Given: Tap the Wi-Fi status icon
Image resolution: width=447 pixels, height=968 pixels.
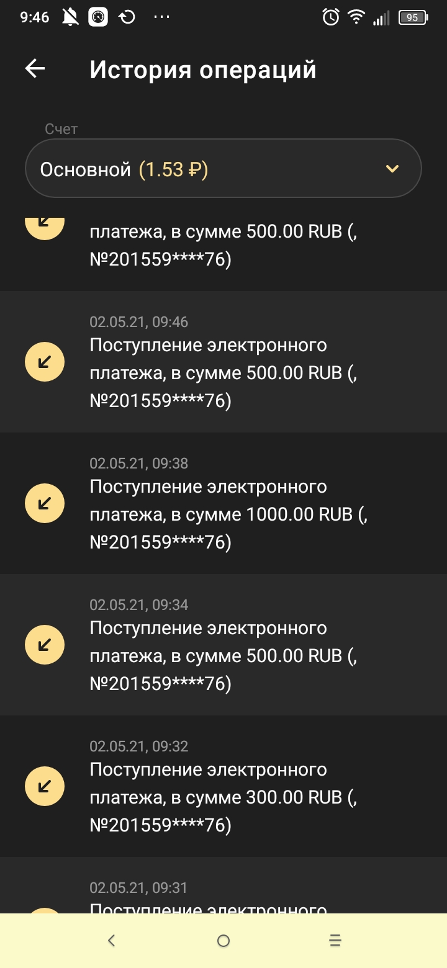Looking at the screenshot, I should (356, 17).
